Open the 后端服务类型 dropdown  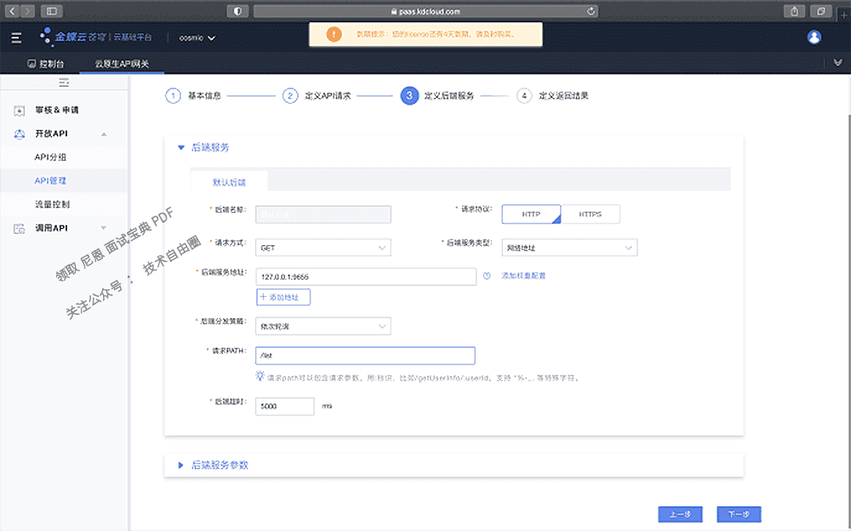click(x=568, y=247)
